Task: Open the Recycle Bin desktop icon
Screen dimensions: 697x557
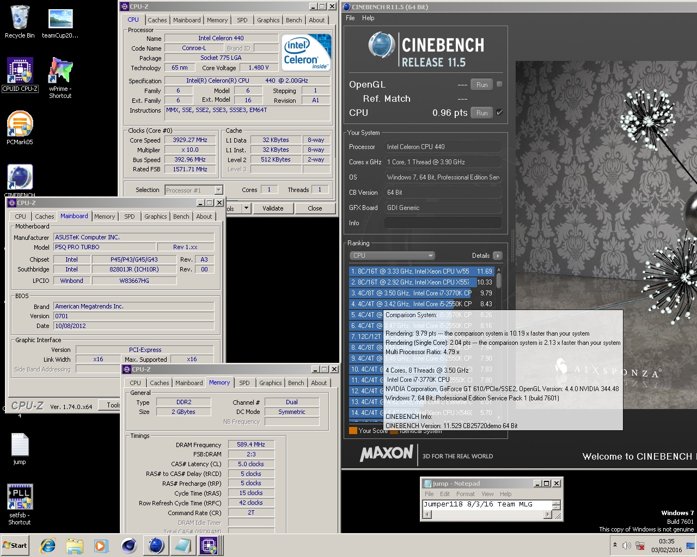Action: click(20, 22)
